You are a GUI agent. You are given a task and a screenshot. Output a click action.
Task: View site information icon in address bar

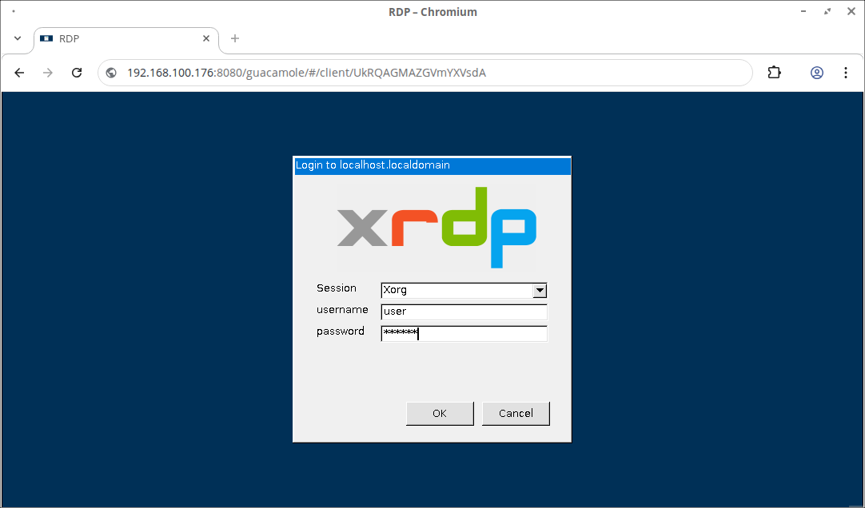click(x=112, y=73)
